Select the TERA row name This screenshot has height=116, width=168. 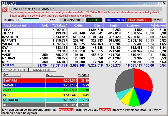click(x=6, y=30)
